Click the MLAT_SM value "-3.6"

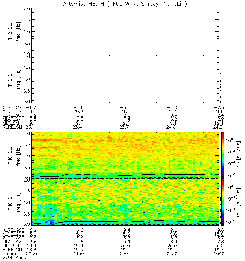point(31,242)
